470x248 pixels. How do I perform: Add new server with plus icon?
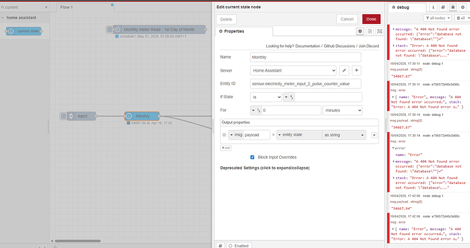click(x=356, y=70)
